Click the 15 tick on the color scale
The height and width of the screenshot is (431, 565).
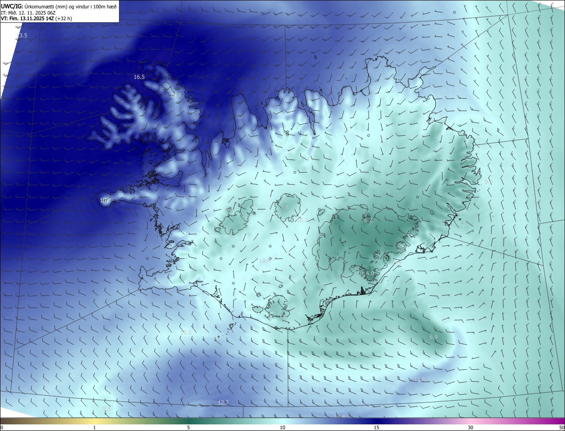tap(377, 427)
